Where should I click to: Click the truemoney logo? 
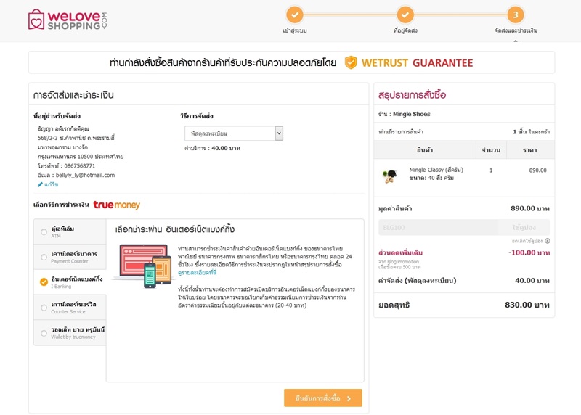point(117,205)
